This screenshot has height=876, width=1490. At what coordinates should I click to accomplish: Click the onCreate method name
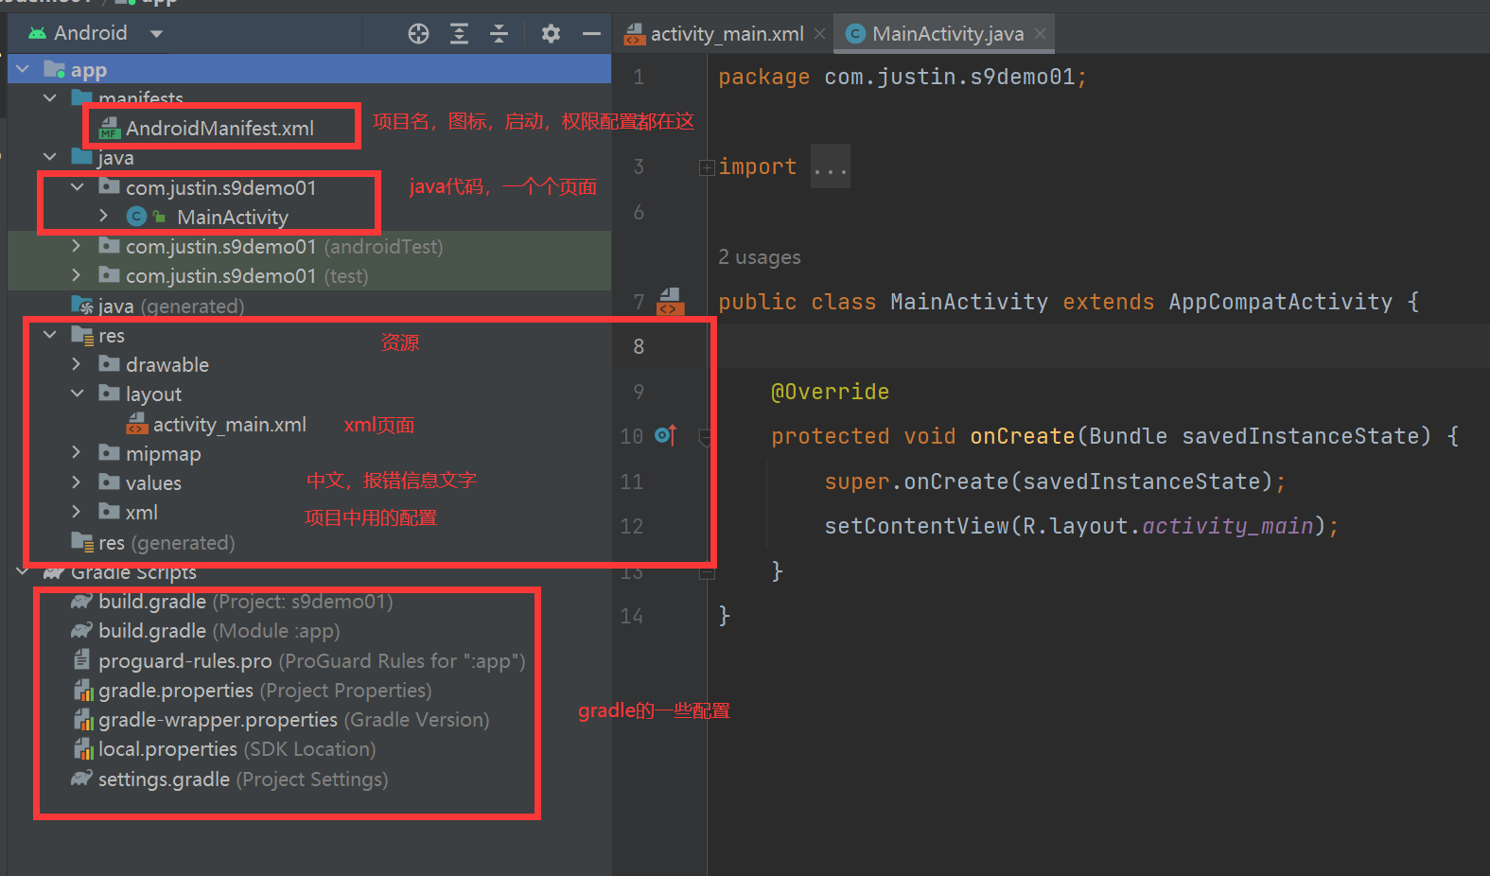click(1022, 436)
